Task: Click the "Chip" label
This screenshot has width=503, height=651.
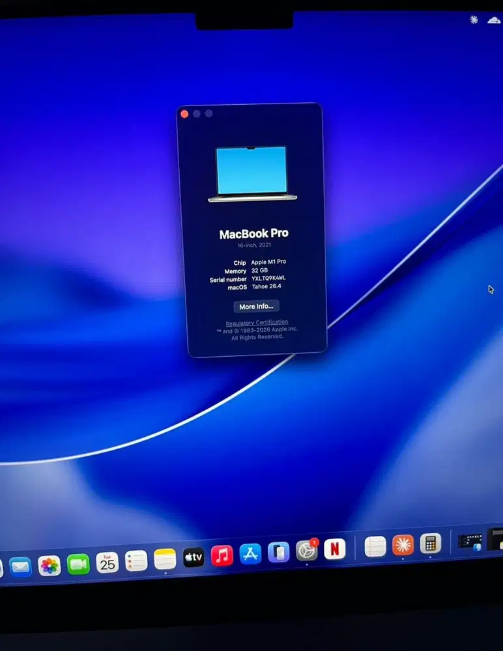Action: tap(240, 263)
